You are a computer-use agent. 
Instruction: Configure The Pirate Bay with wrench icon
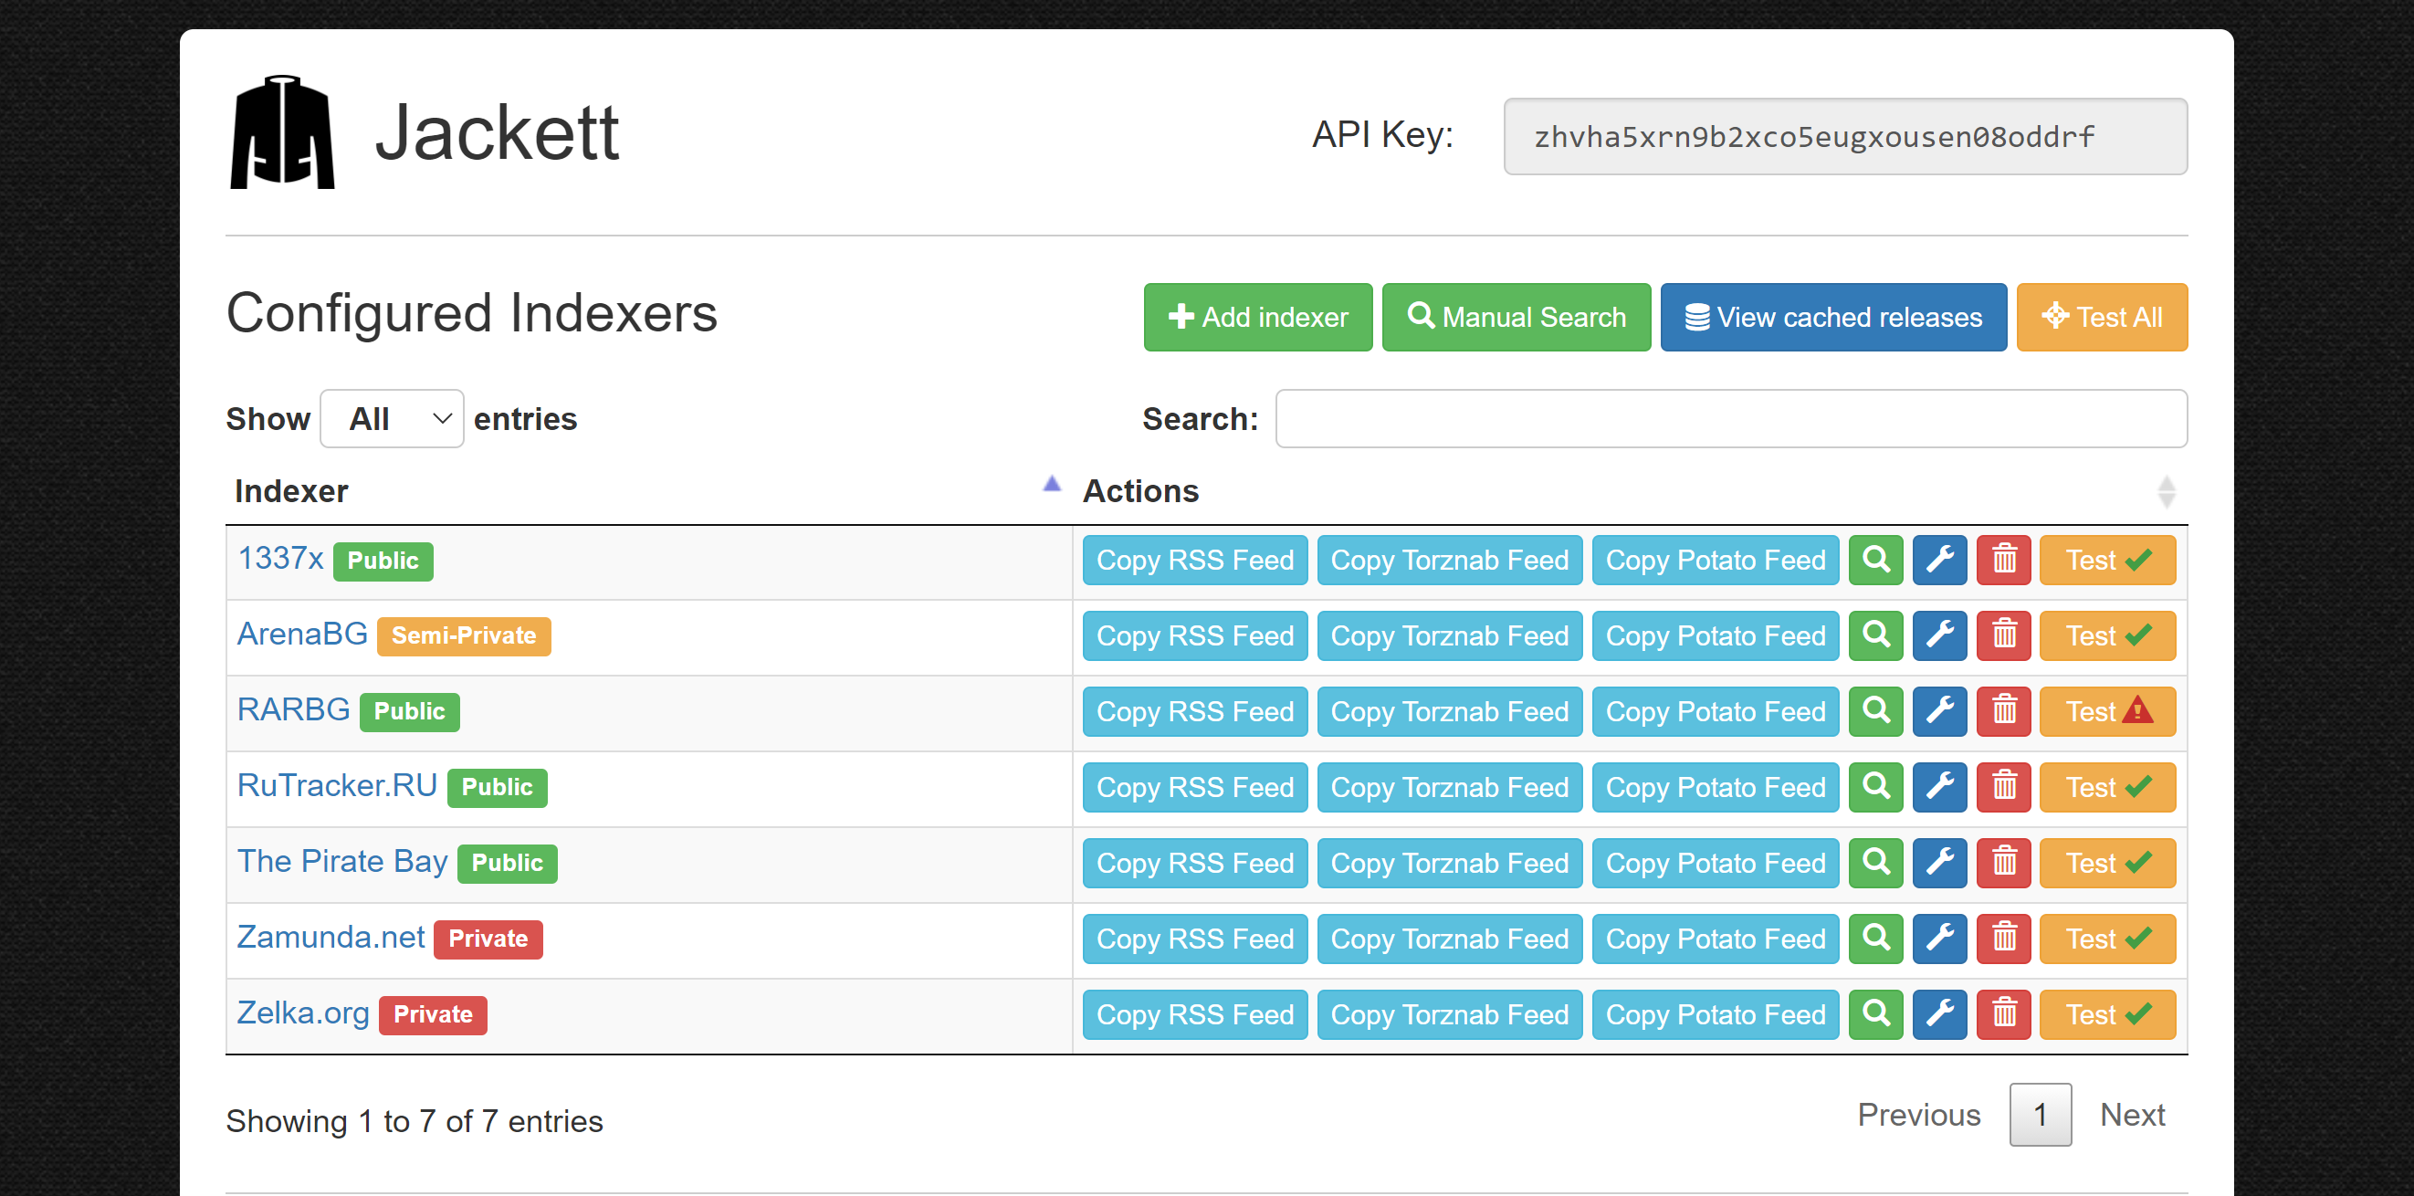pyautogui.click(x=1939, y=864)
